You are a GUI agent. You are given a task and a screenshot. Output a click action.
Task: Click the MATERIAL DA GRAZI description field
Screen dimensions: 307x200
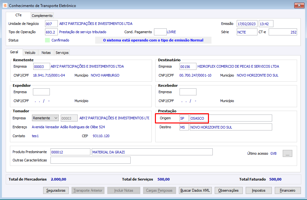[152, 152]
